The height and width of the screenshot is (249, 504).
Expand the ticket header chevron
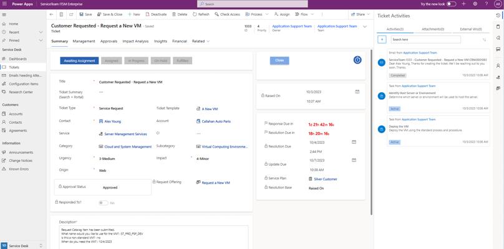(365, 27)
